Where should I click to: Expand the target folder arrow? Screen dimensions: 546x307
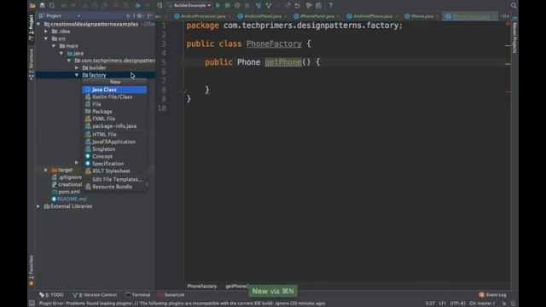46,170
